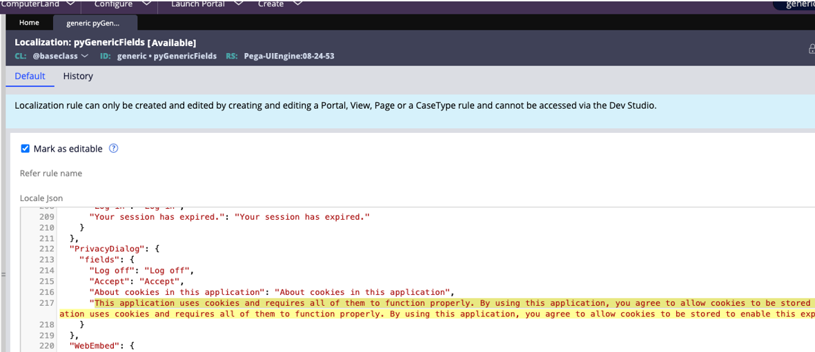Click the left panel resize handle
Viewport: 815px width, 352px height.
3,275
